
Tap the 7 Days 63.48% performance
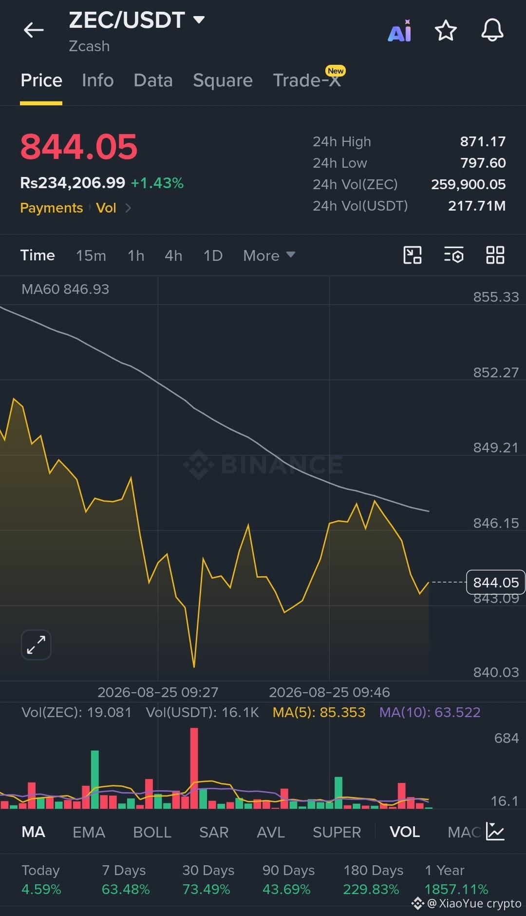click(126, 879)
